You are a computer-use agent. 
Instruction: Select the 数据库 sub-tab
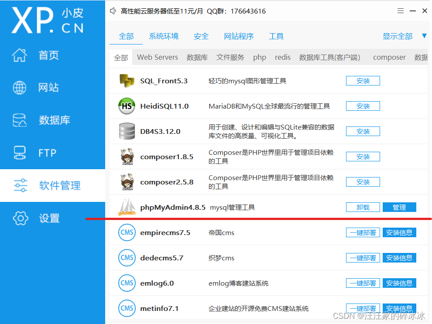pyautogui.click(x=197, y=57)
